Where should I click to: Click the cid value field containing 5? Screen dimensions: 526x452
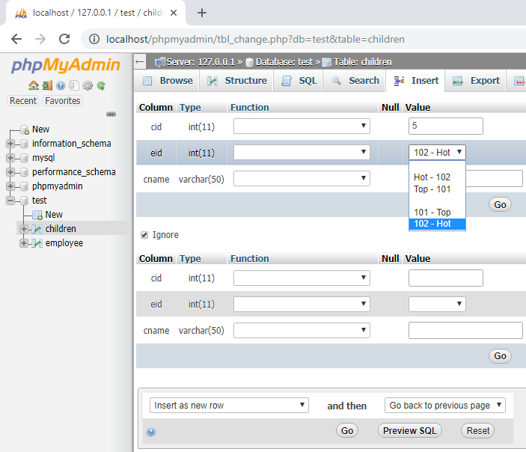click(445, 126)
